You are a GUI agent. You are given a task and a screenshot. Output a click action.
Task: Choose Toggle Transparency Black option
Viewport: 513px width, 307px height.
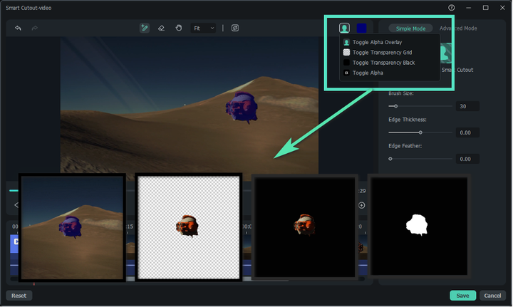pos(383,63)
